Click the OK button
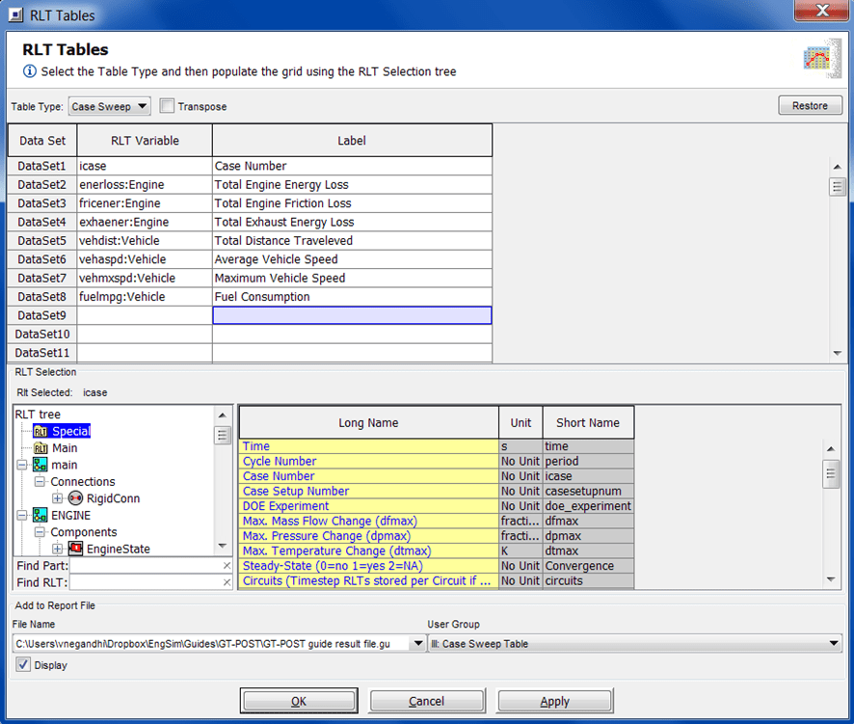 pyautogui.click(x=299, y=701)
